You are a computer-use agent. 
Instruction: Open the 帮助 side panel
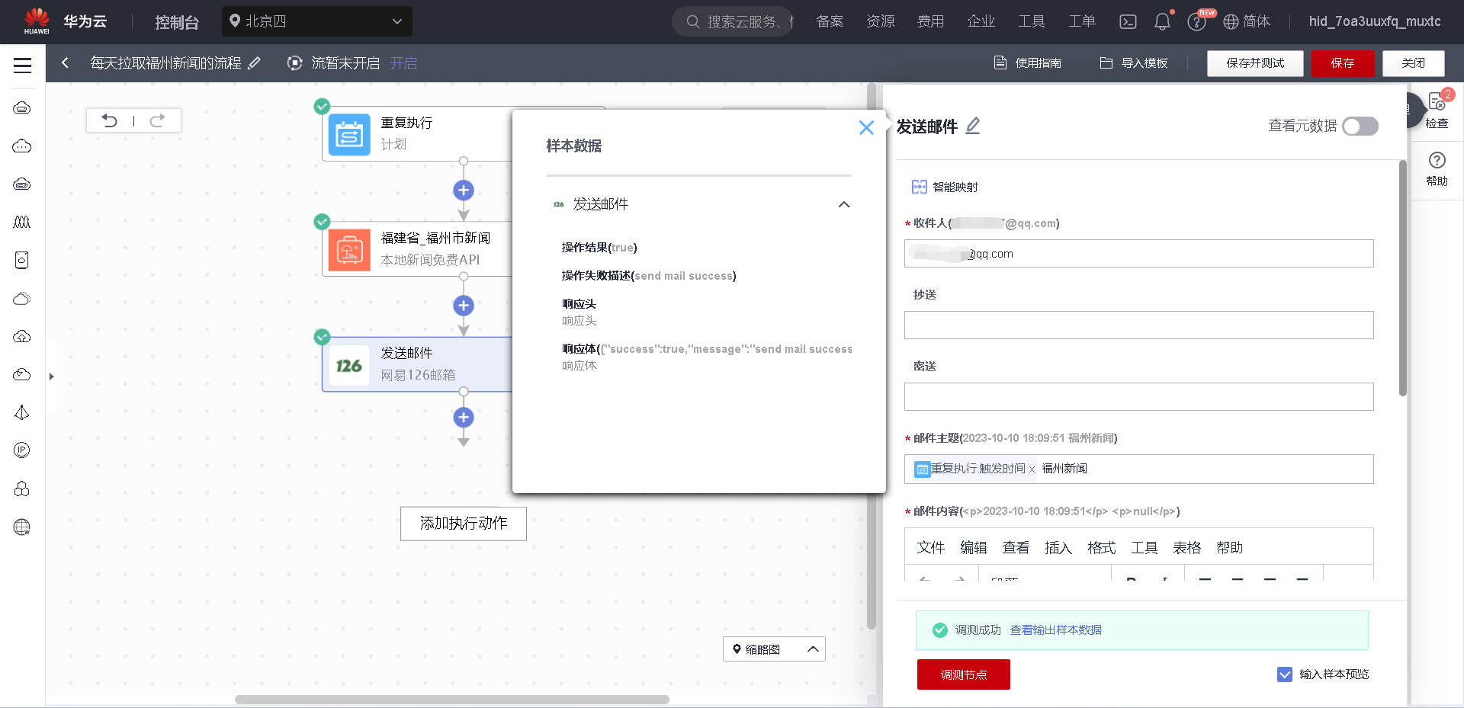point(1437,168)
